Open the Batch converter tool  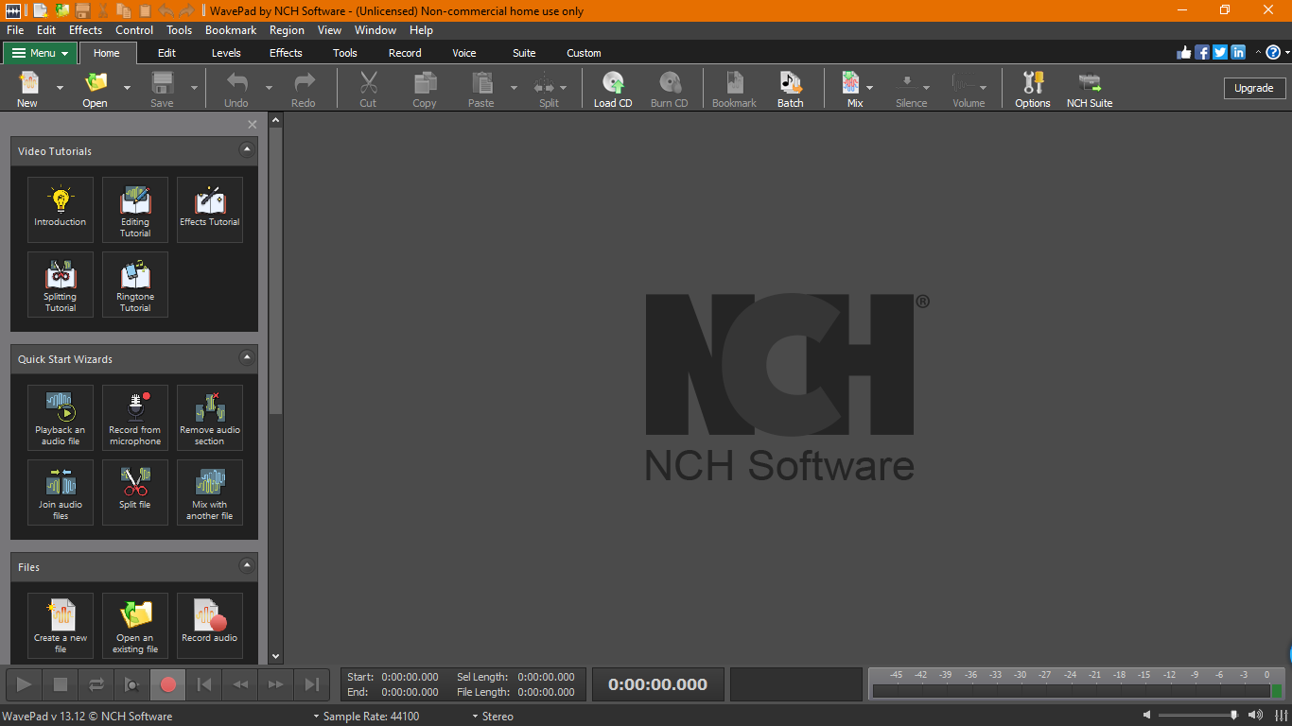point(790,88)
